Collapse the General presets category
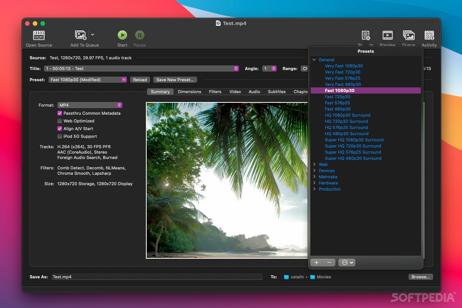Screen dimensions: 462x308 [x=315, y=60]
